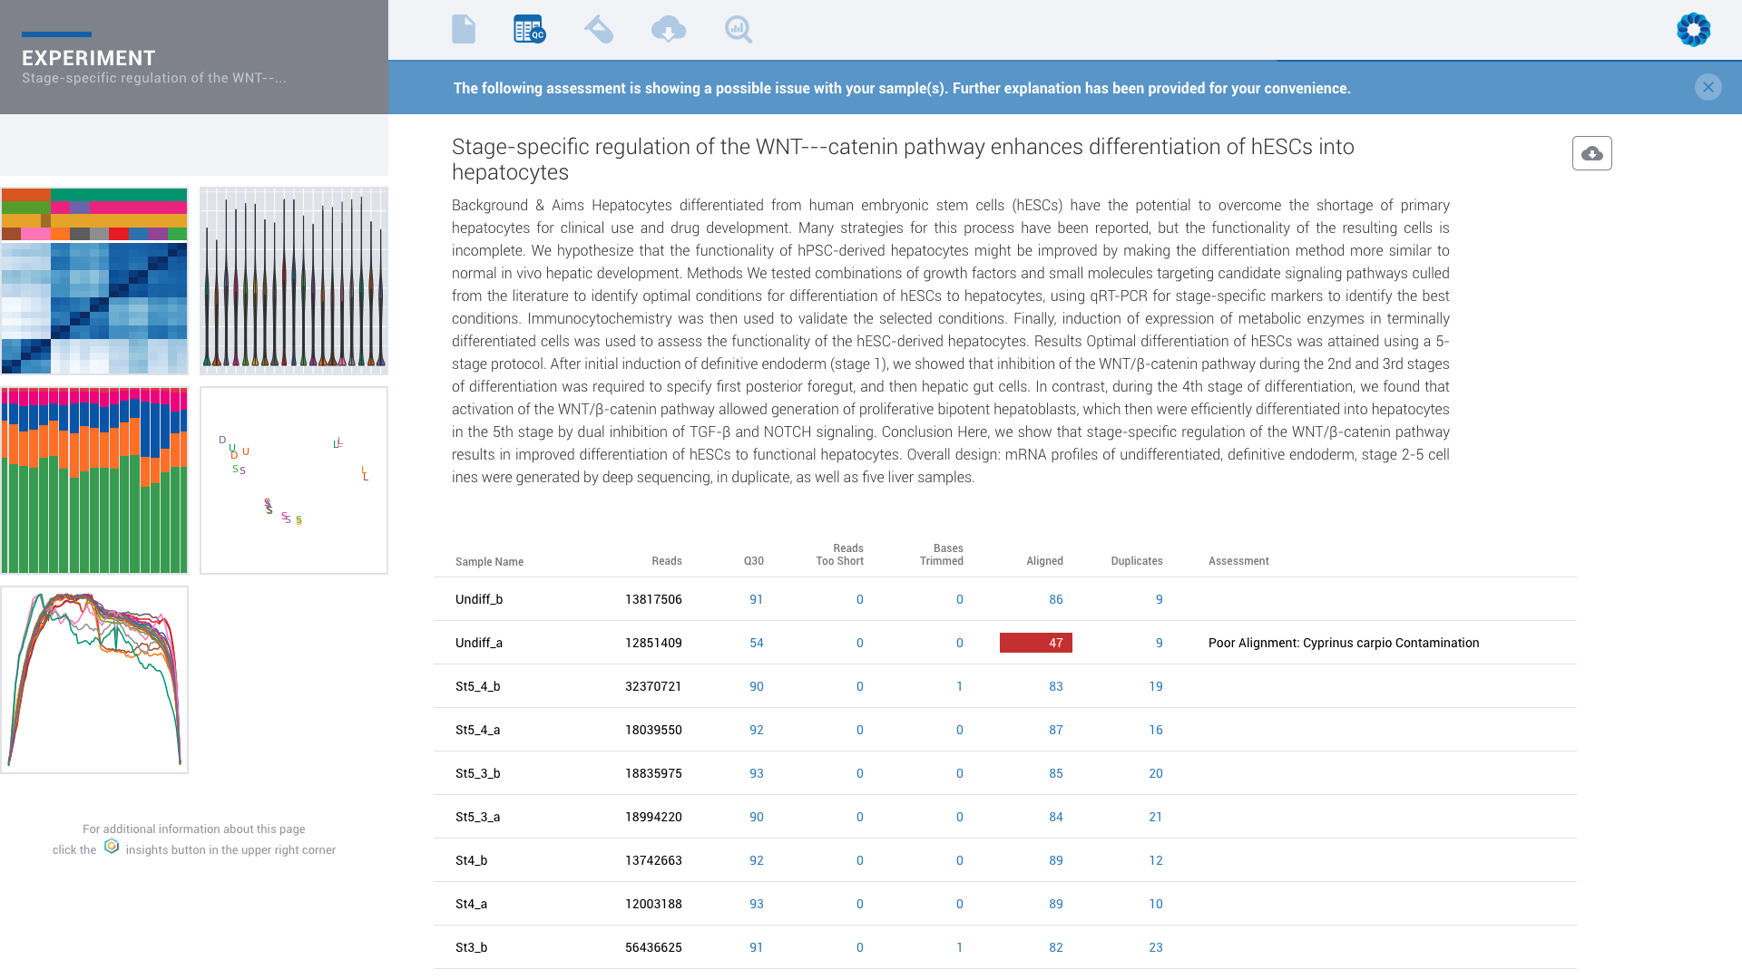Open the document page icon
The image size is (1742, 979).
point(464,29)
